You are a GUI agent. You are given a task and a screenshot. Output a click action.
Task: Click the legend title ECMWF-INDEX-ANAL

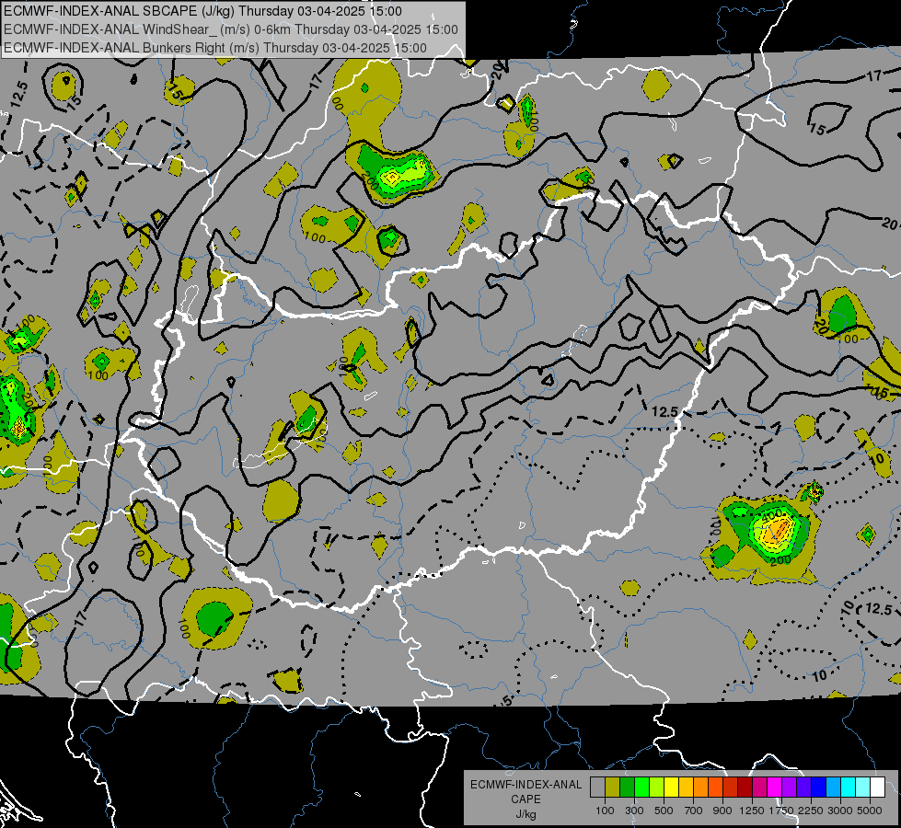(x=526, y=785)
